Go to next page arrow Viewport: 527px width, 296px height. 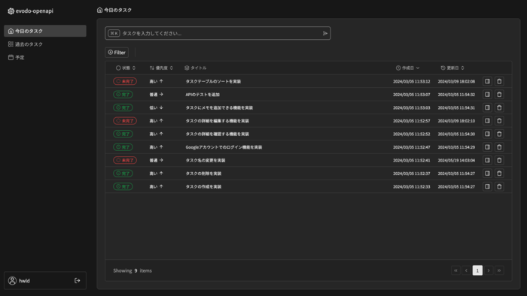pos(489,270)
